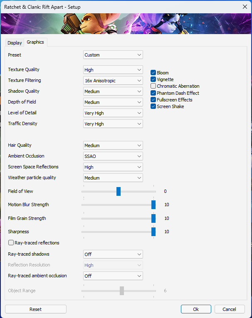Open the greyed-out Reflection Resolution dropdown
The width and height of the screenshot is (252, 318).
click(113, 265)
